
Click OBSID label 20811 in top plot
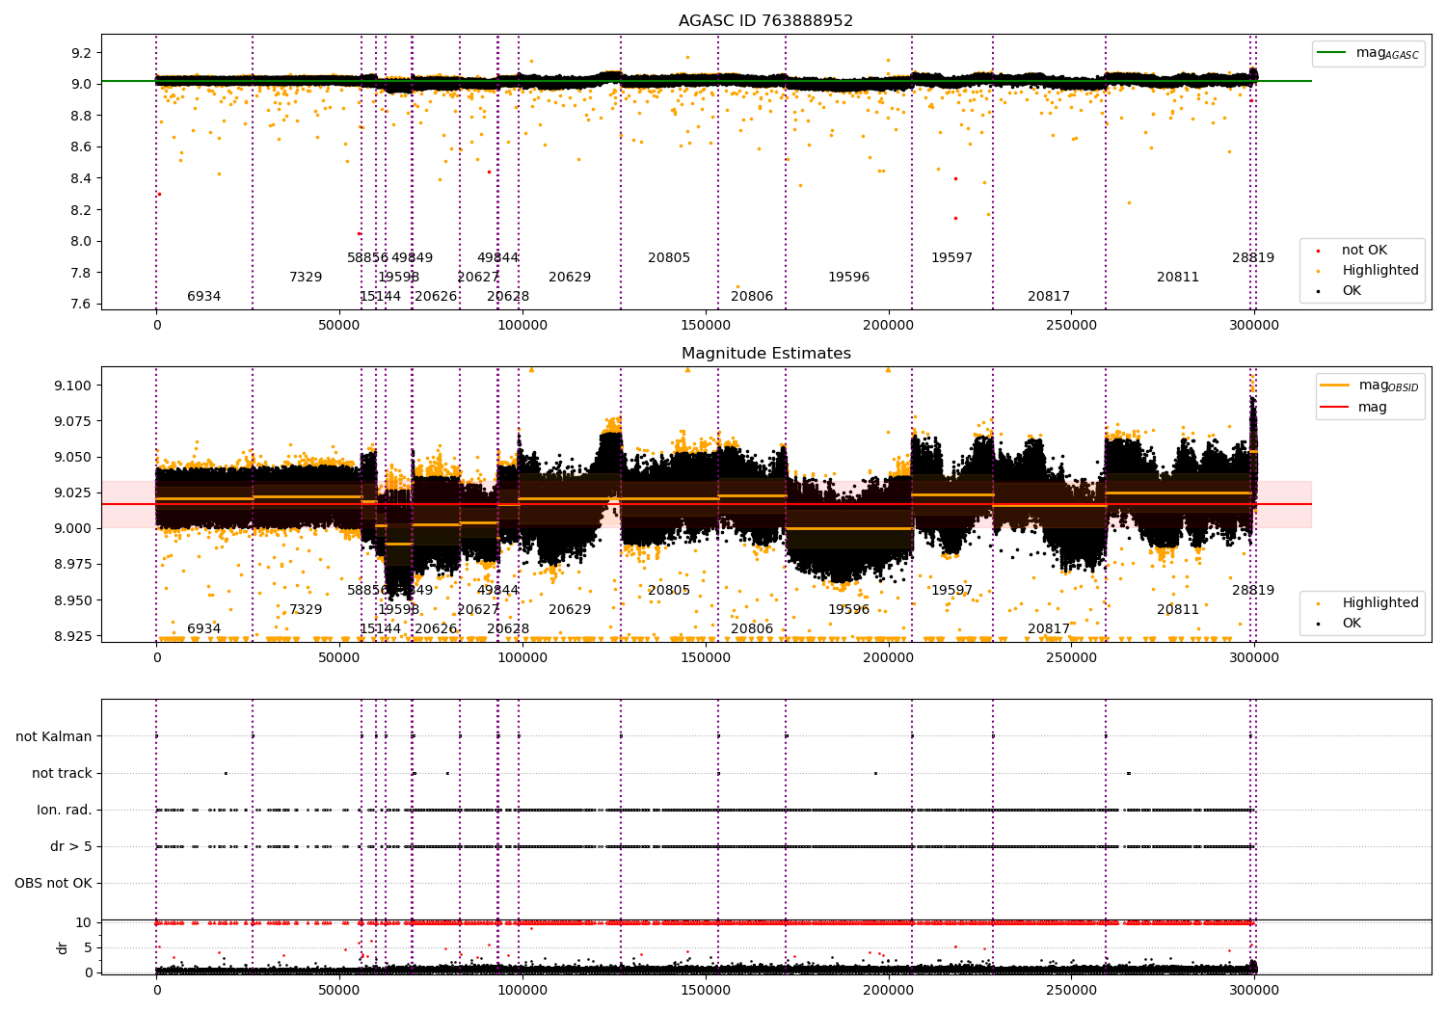click(1178, 278)
